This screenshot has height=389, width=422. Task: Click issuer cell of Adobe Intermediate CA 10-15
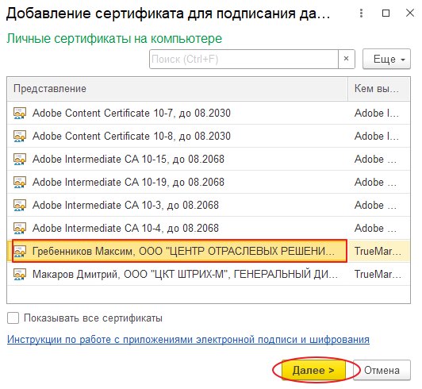click(378, 159)
